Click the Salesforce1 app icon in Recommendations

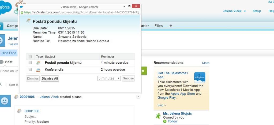[x=200, y=77]
